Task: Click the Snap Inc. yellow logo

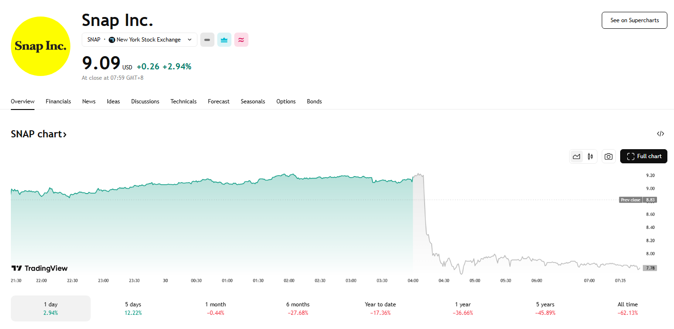Action: [x=40, y=46]
